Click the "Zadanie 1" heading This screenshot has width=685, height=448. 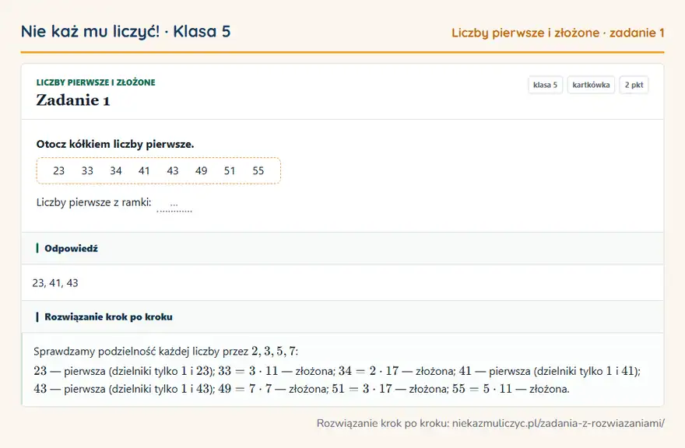73,100
